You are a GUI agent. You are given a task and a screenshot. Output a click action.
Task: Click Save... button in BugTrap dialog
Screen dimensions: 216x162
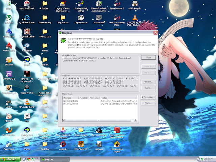148,88
